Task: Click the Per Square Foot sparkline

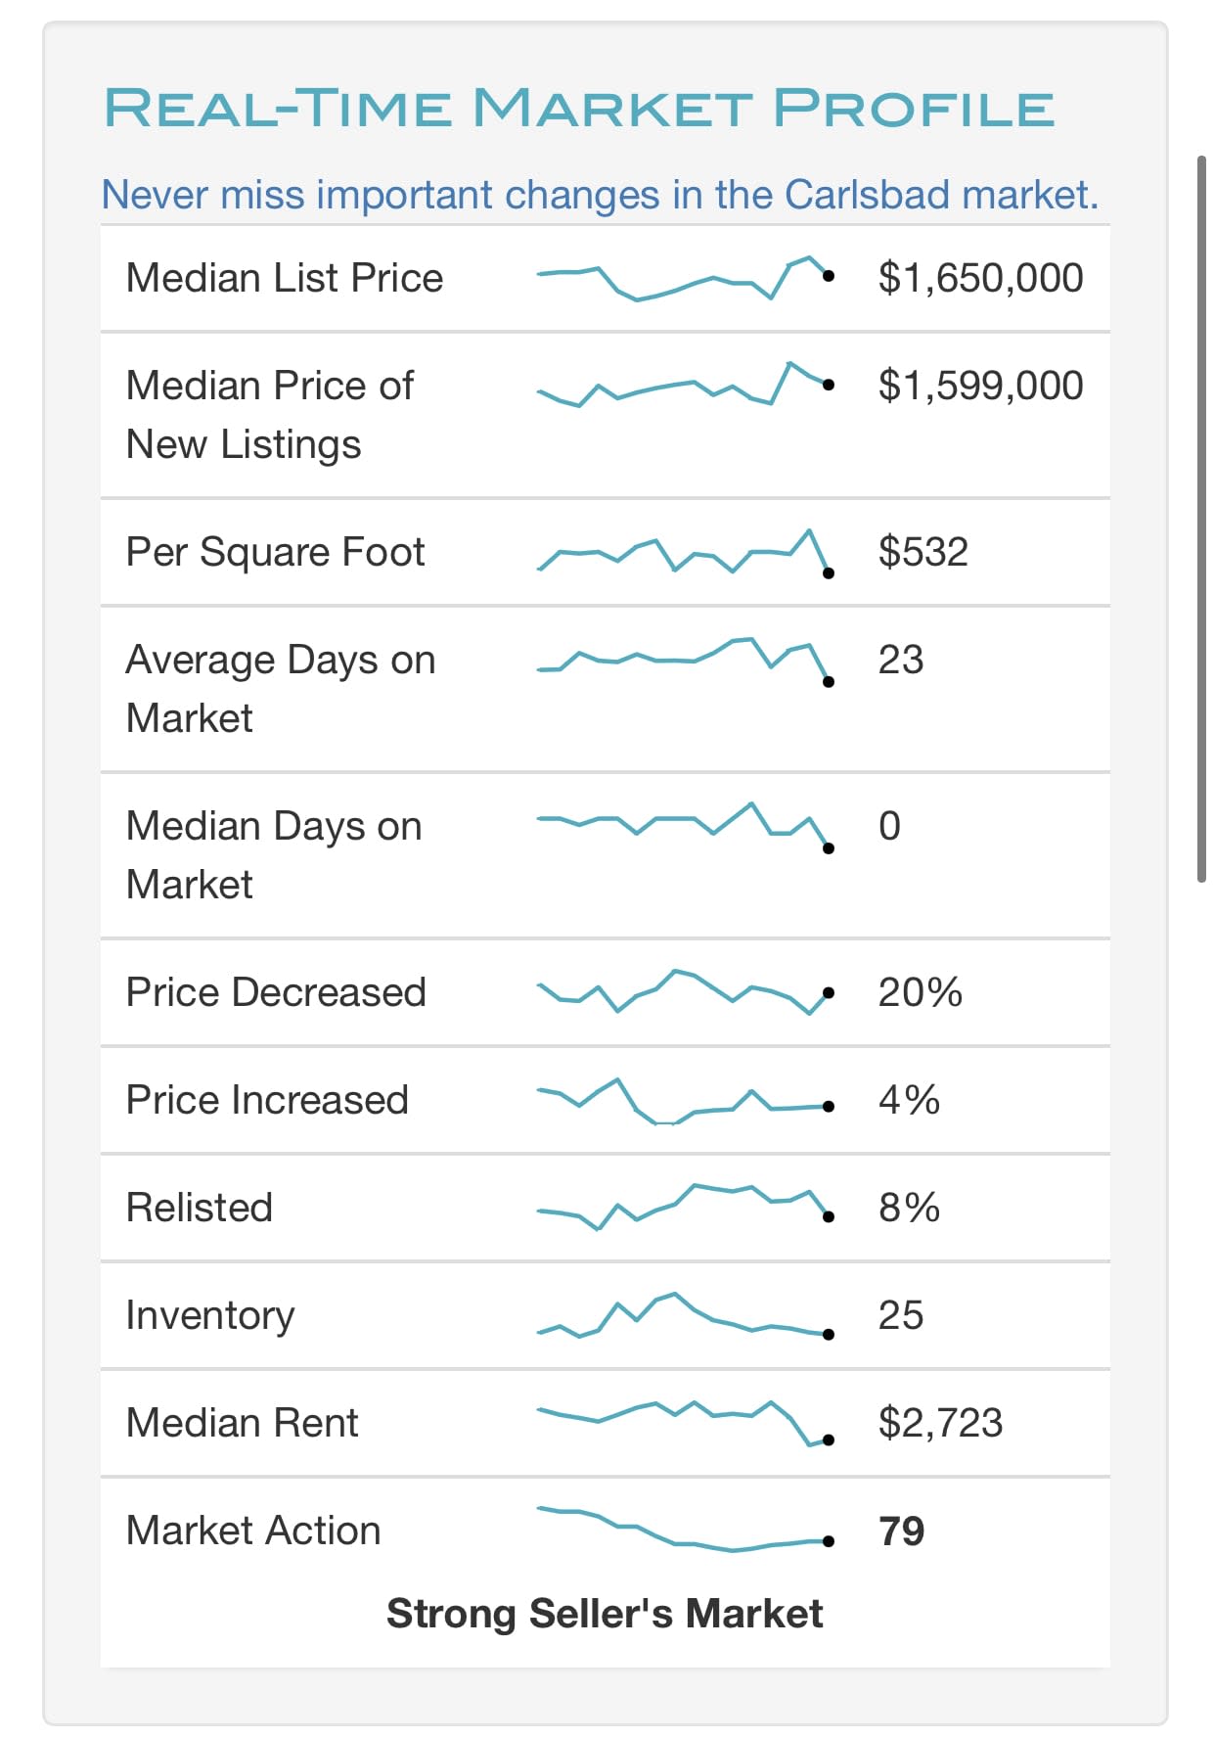Action: 684,553
